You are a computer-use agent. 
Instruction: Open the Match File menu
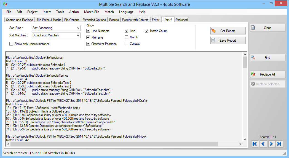point(92,12)
